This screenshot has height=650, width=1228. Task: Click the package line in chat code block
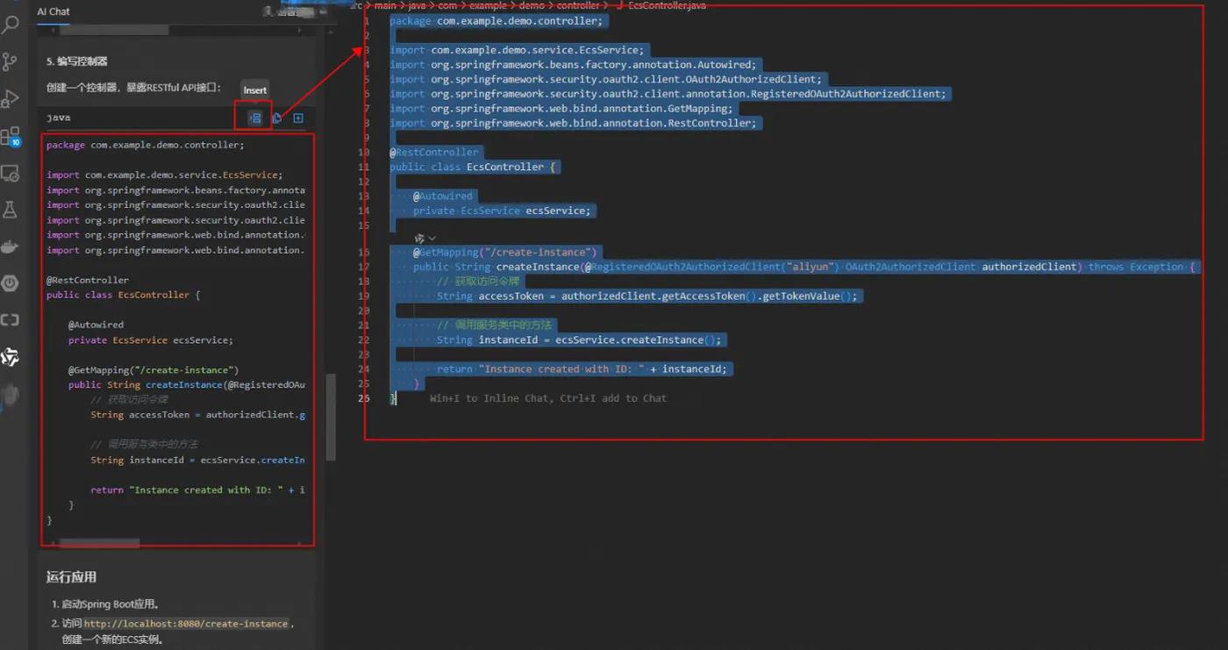point(146,146)
